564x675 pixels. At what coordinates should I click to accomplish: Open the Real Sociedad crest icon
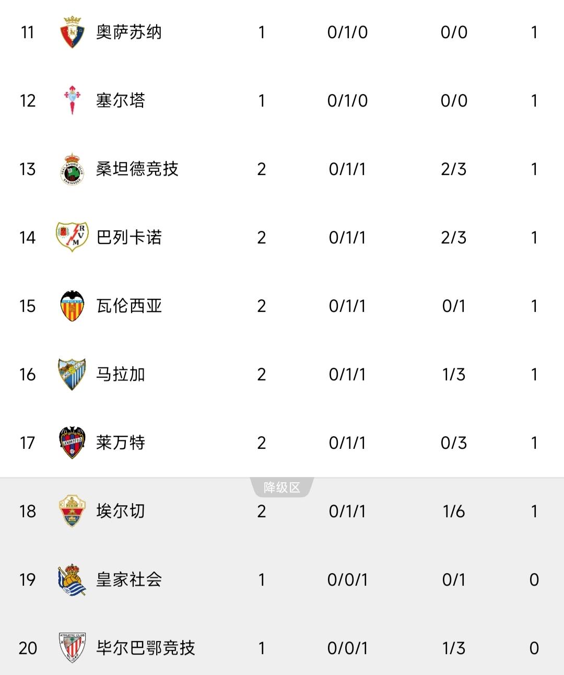[72, 579]
